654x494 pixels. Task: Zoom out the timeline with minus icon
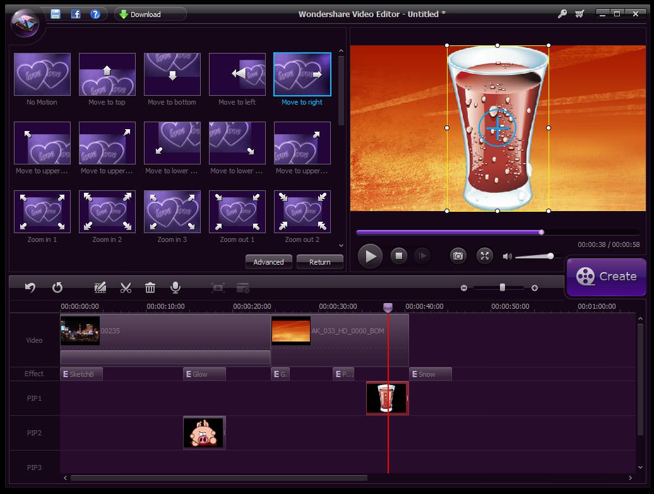(x=464, y=288)
